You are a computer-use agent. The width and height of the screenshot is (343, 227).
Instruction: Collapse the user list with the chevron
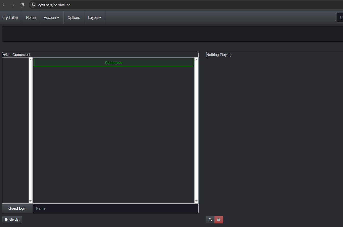click(x=4, y=55)
